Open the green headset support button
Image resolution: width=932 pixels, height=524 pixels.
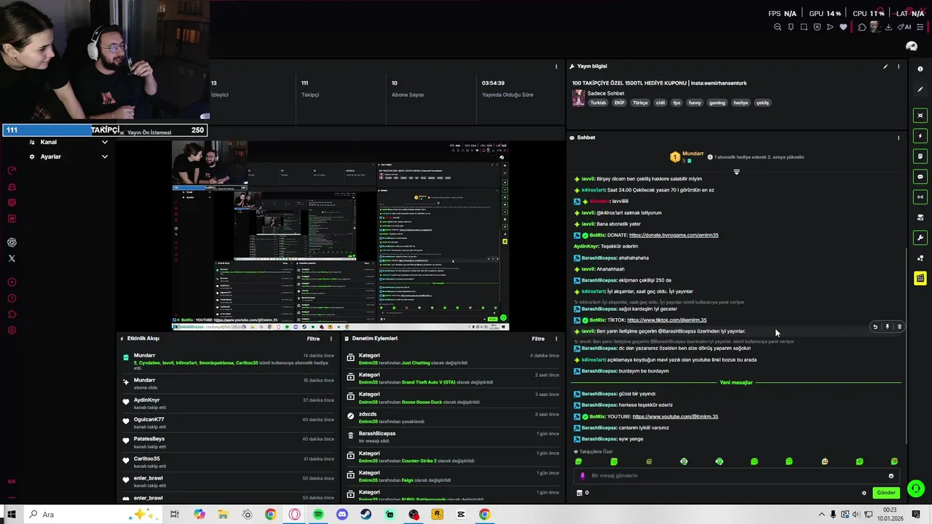pyautogui.click(x=916, y=489)
